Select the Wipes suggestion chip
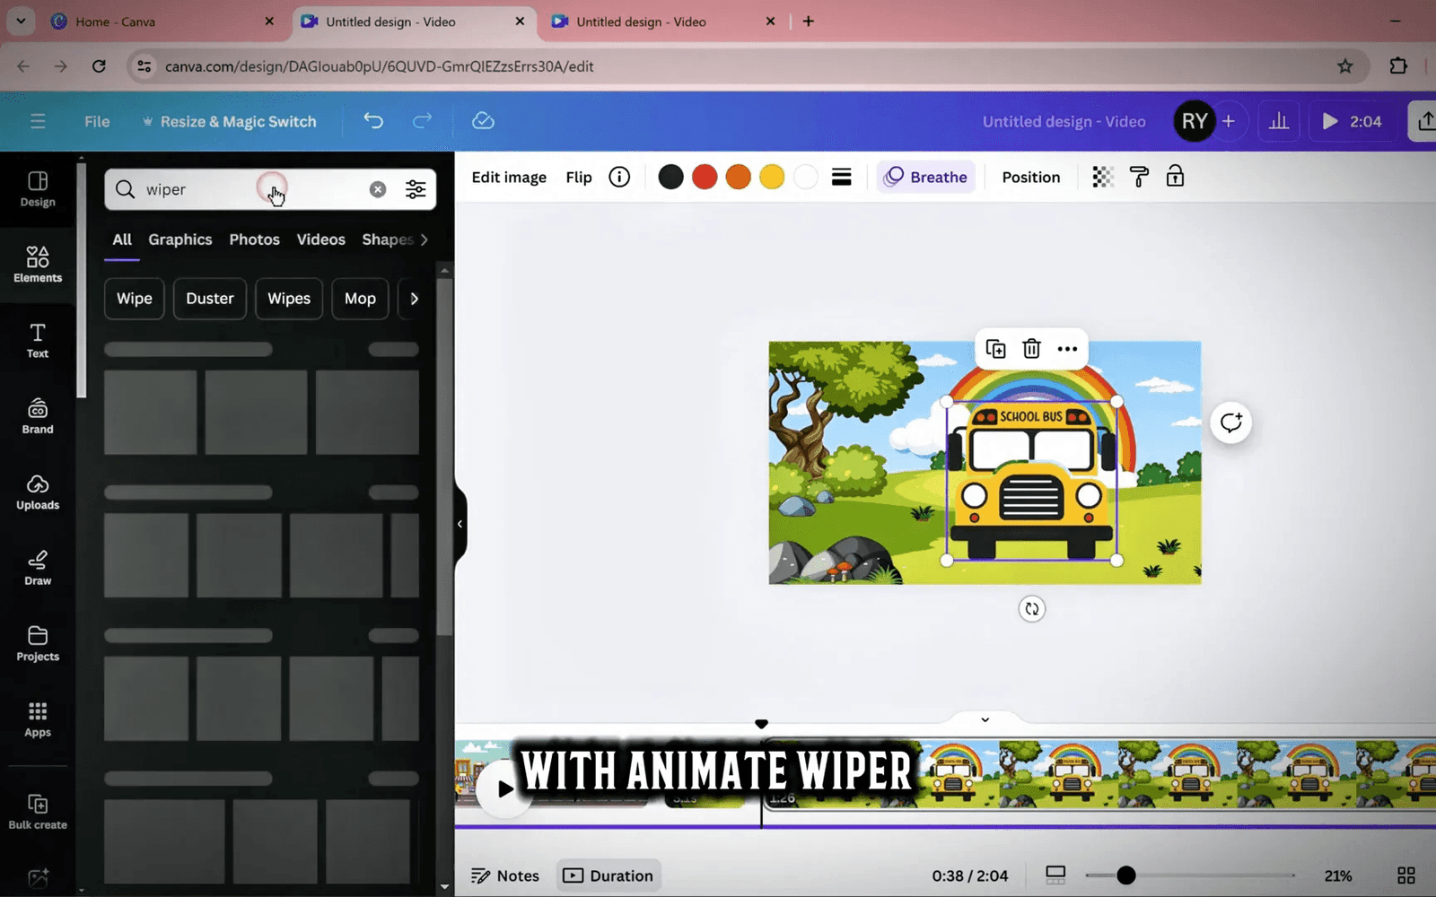The height and width of the screenshot is (897, 1436). tap(289, 299)
